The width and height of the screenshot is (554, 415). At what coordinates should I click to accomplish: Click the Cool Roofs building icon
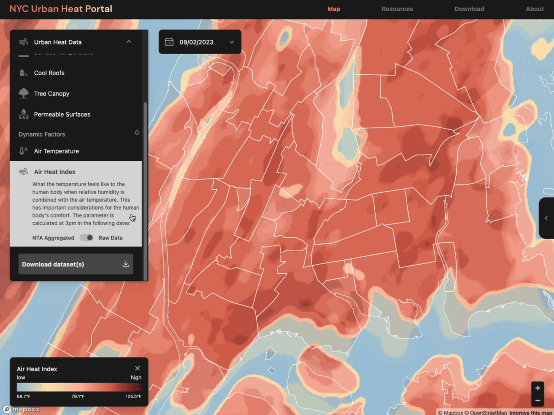23,73
